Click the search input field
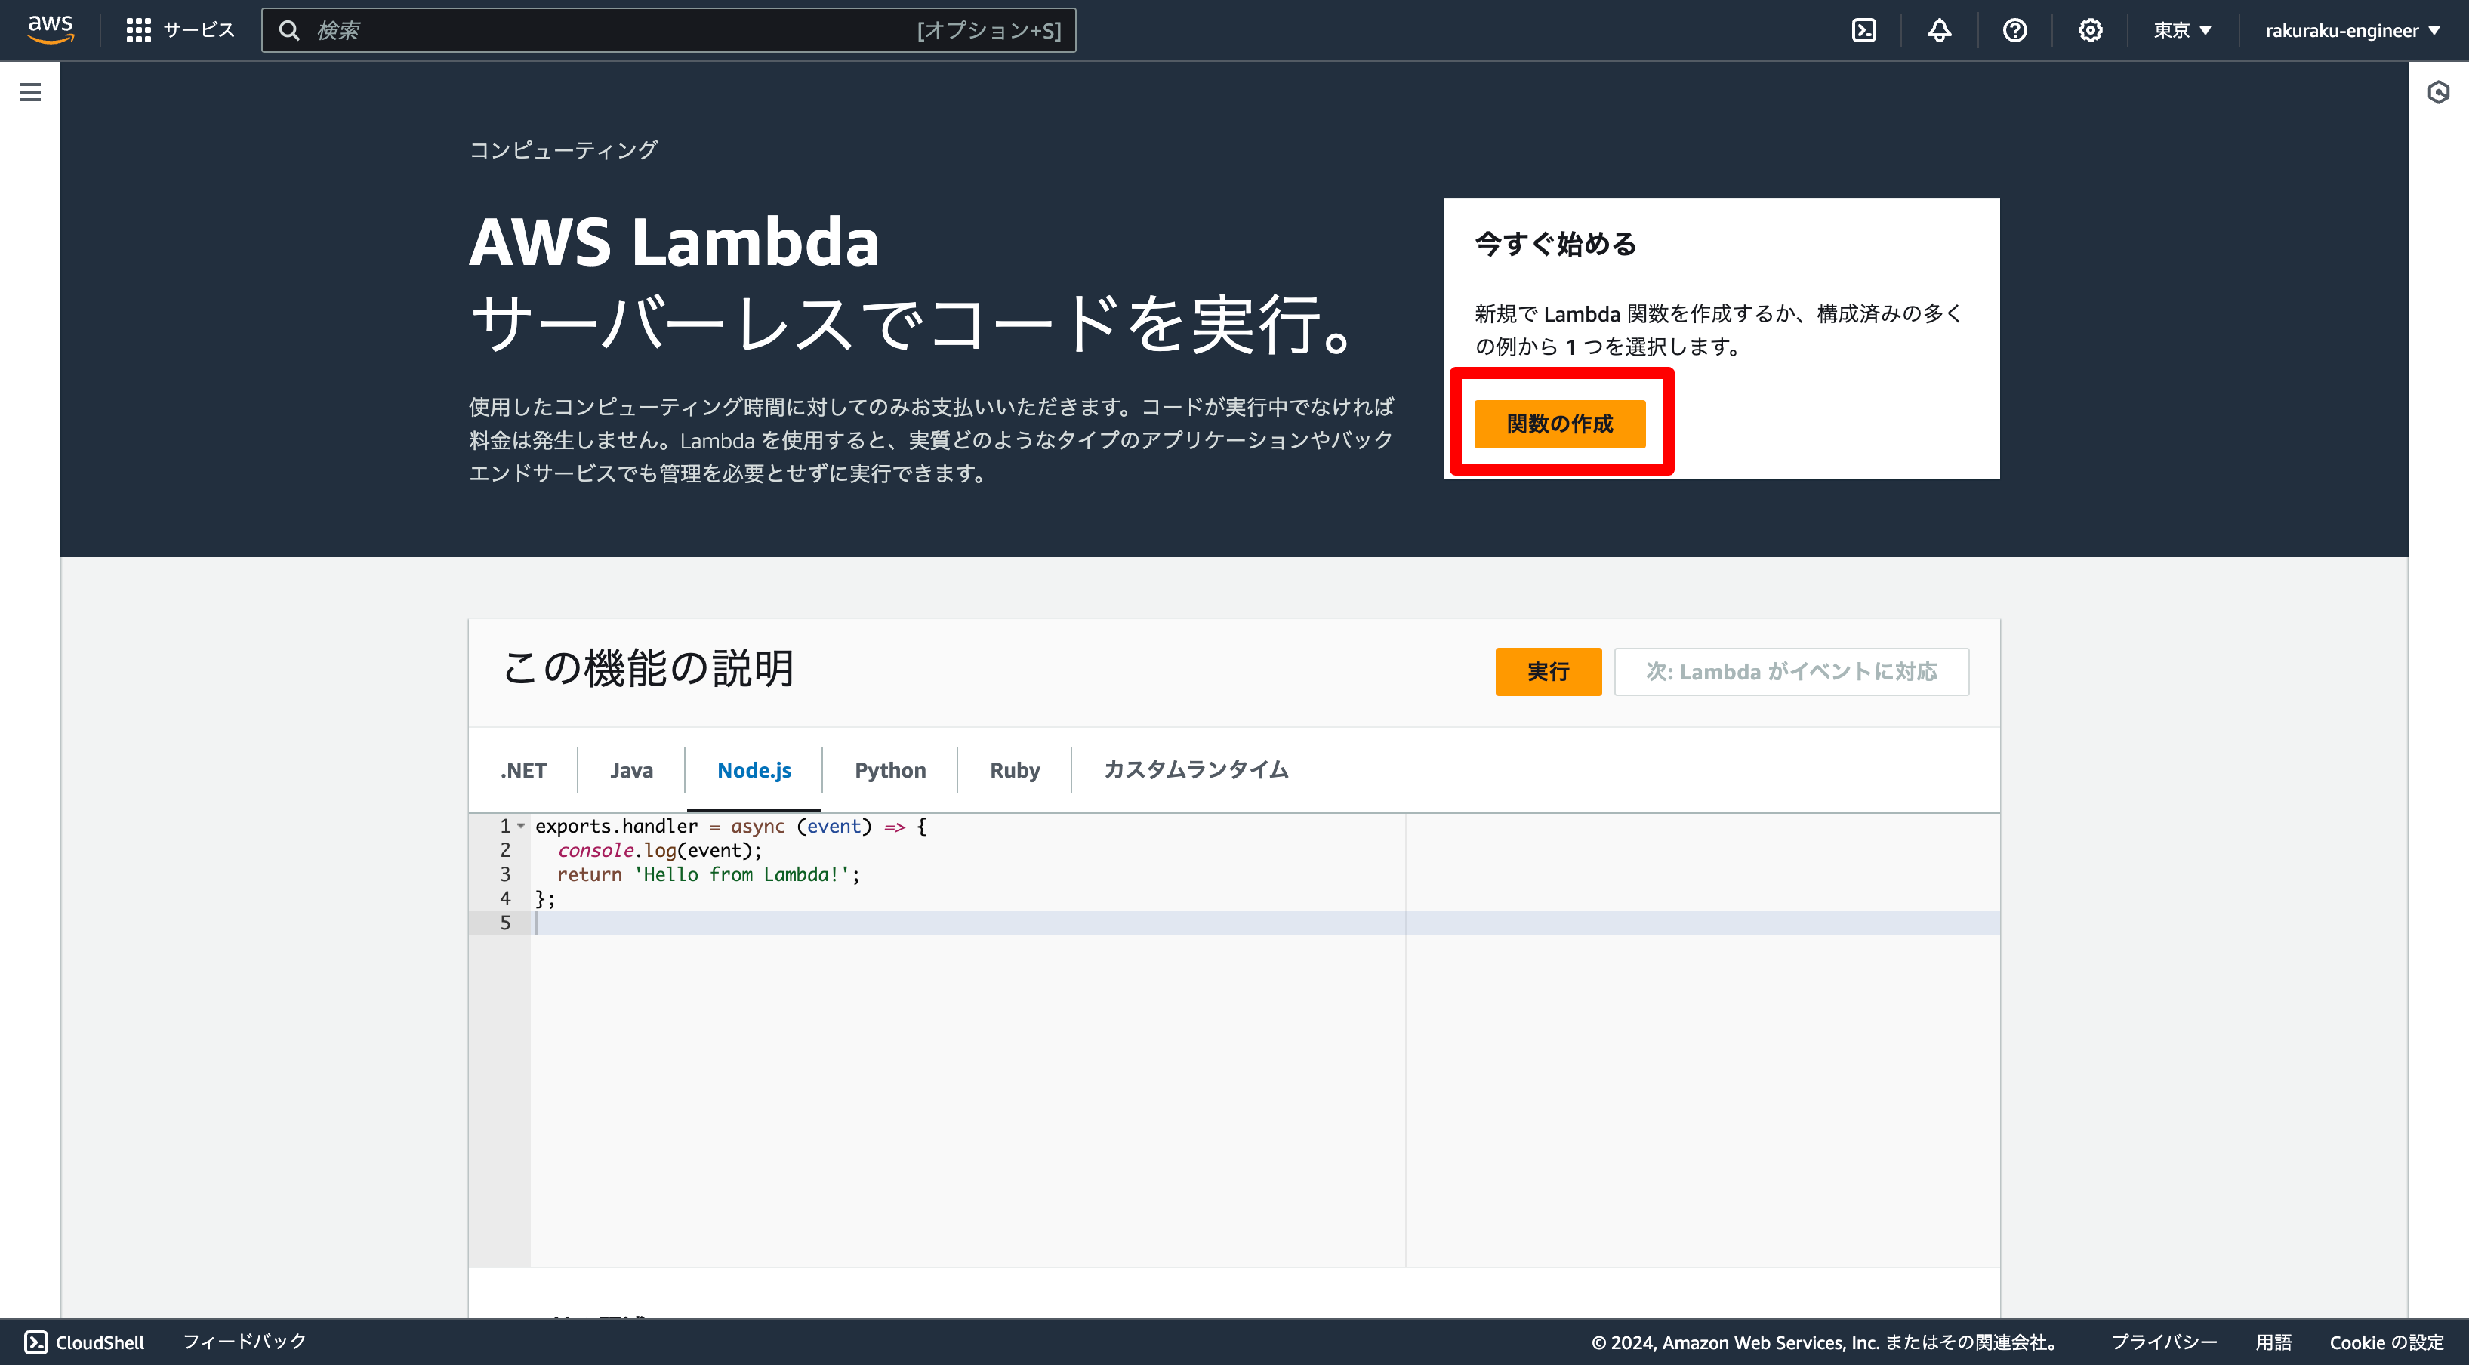The image size is (2469, 1365). (670, 30)
